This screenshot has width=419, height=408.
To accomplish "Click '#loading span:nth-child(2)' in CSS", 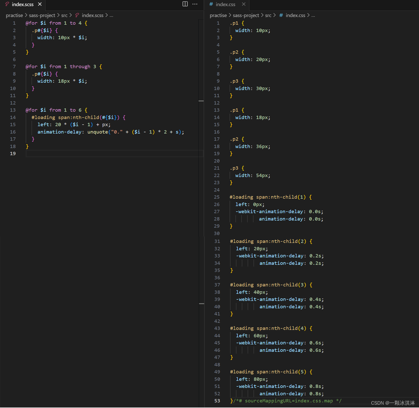I will (x=268, y=241).
